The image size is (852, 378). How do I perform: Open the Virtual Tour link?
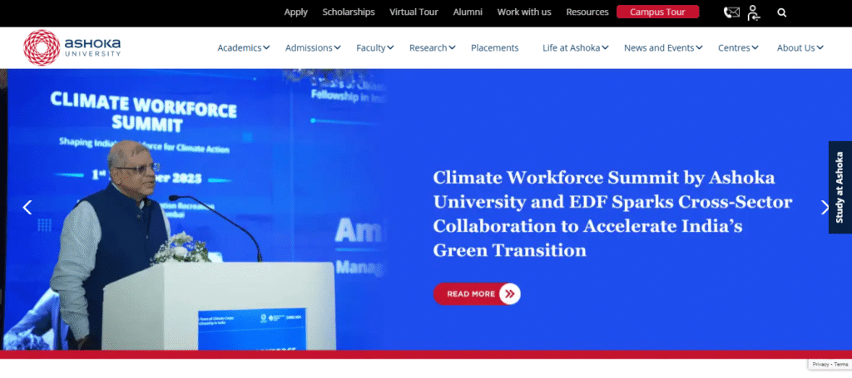(415, 12)
